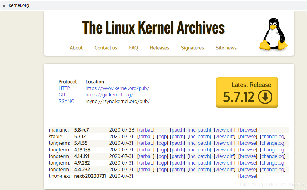
Task: Open inc. patch for stable 5.7.12
Action: pyautogui.click(x=199, y=137)
